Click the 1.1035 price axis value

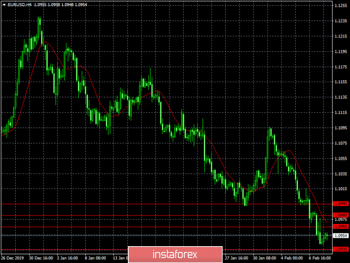[341, 173]
